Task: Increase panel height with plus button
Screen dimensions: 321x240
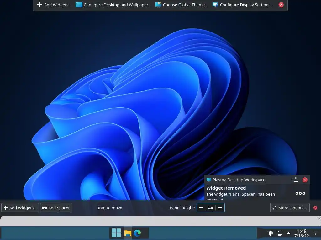Action: 220,208
